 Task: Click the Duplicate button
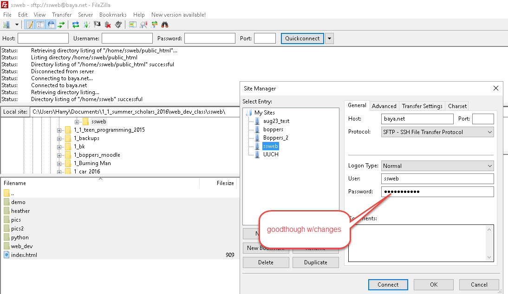tap(316, 262)
